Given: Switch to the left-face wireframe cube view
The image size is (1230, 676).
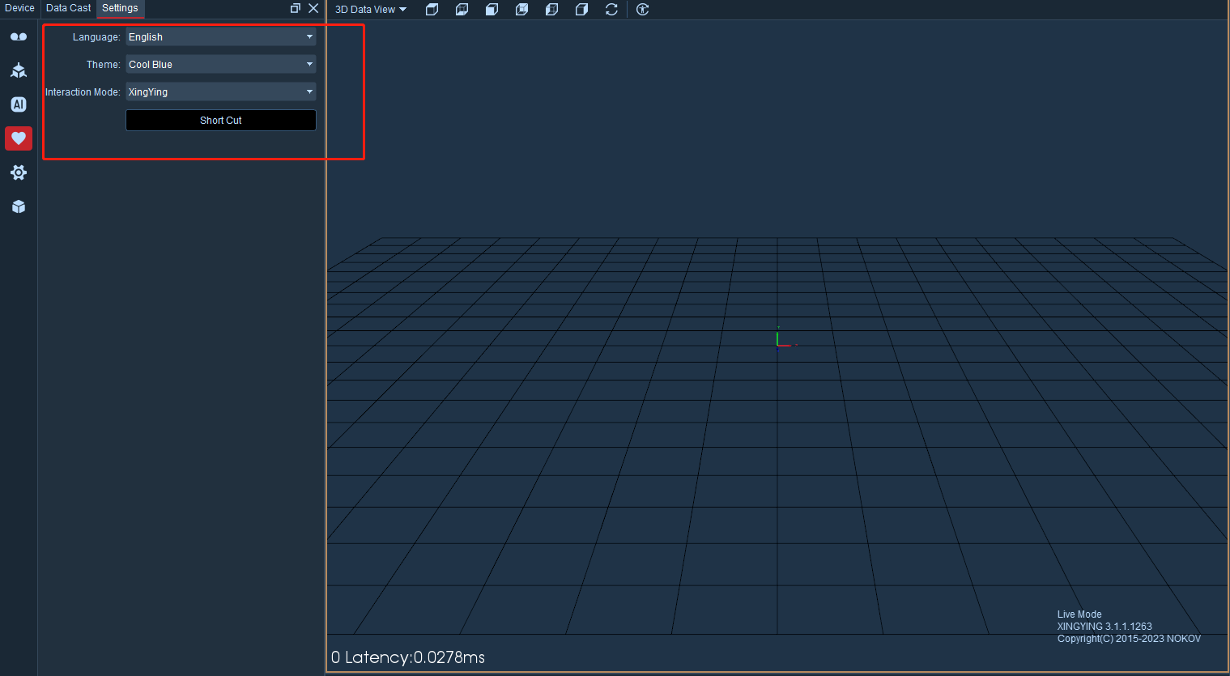Looking at the screenshot, I should click(551, 10).
